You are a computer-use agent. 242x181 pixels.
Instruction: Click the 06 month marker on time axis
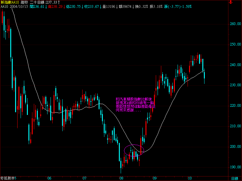coord(50,178)
